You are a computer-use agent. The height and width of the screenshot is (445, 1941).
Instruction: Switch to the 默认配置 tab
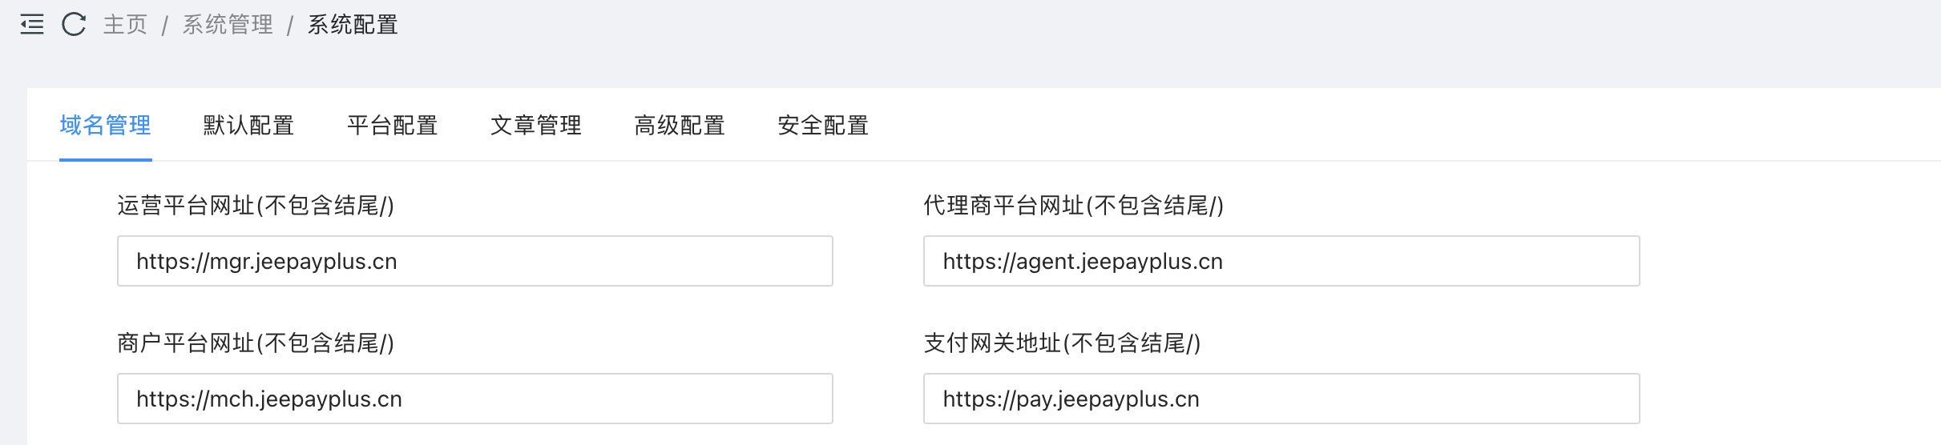(x=248, y=126)
